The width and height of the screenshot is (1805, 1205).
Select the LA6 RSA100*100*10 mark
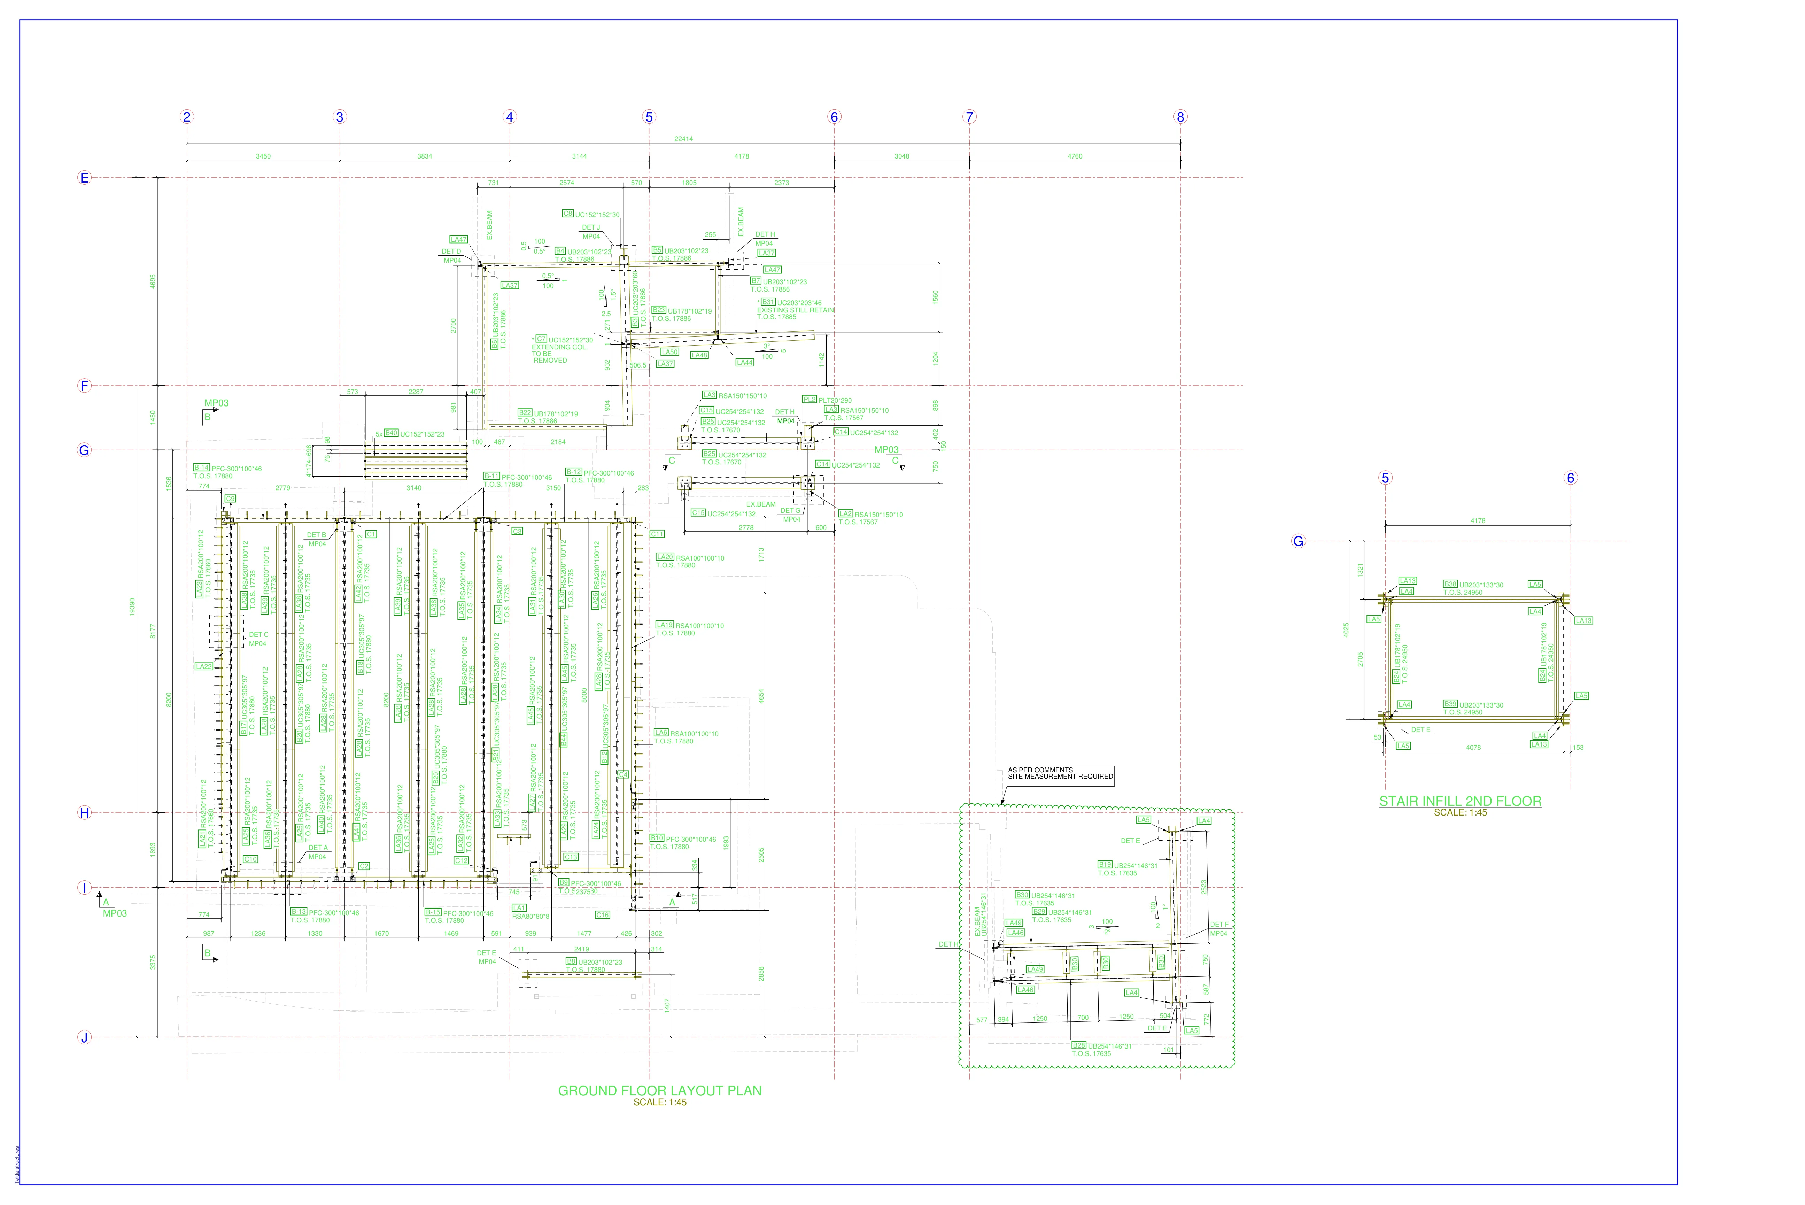coord(685,733)
